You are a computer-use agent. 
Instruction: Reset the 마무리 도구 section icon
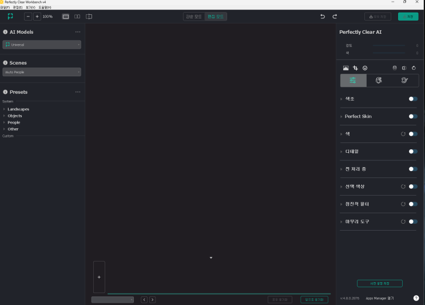pos(403,222)
